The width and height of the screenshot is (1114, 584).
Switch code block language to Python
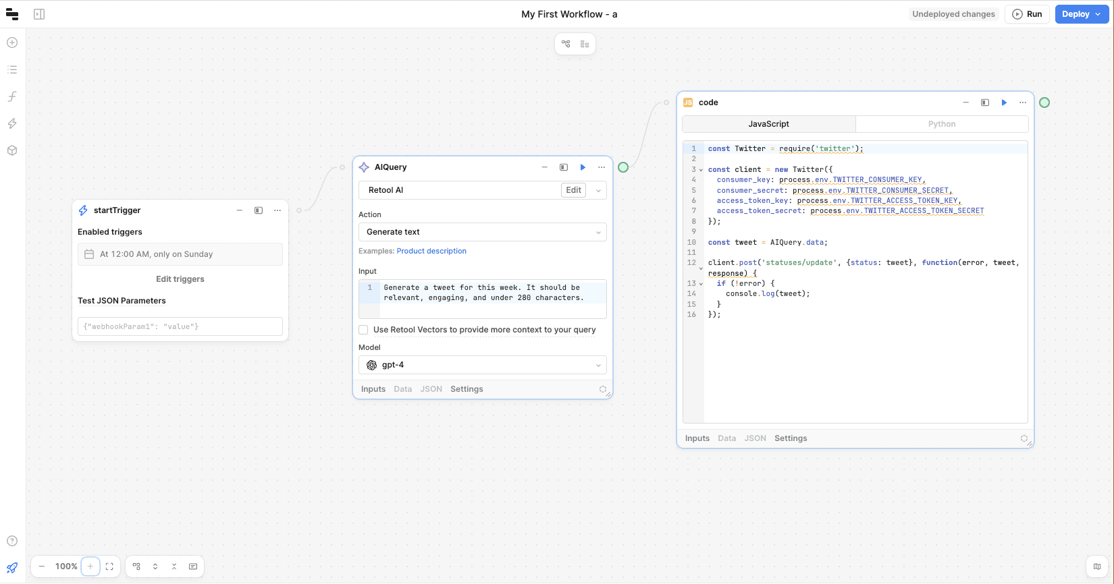[x=941, y=124]
